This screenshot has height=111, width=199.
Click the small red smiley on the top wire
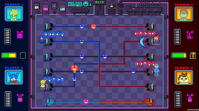click(x=93, y=27)
